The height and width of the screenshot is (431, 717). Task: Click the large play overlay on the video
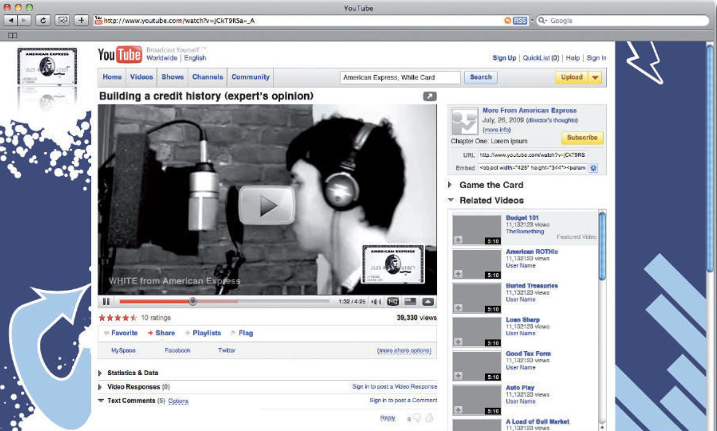click(x=267, y=205)
